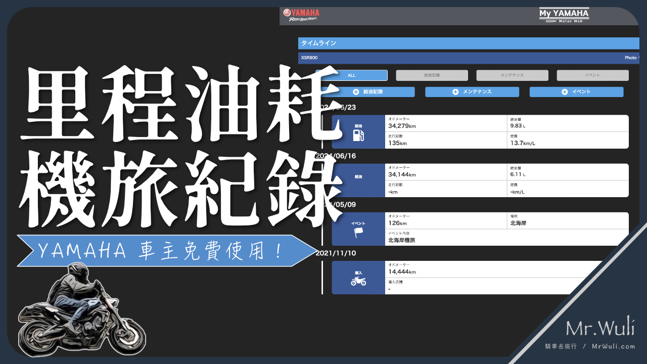Viewport: 647px width, 364px height.
Task: Click the 北海岸機旅 event content
Action: (x=402, y=241)
